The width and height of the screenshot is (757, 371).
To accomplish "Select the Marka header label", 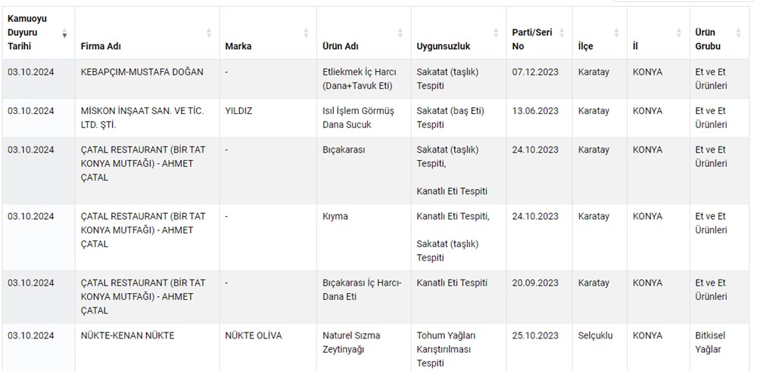I will click(x=238, y=46).
